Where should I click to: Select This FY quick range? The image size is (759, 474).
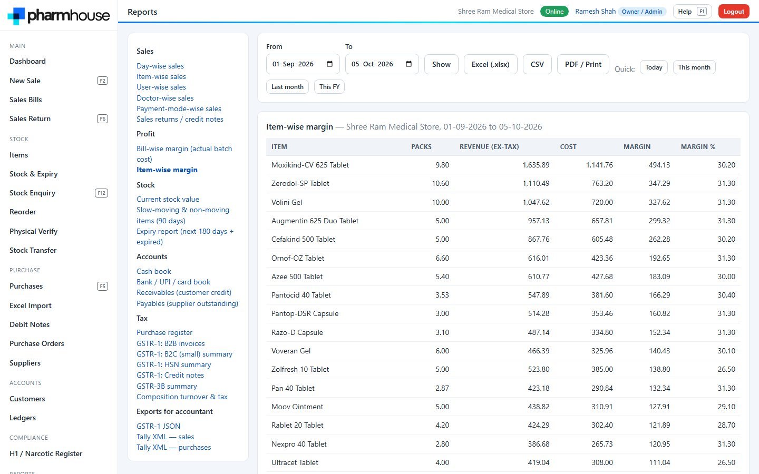(329, 87)
